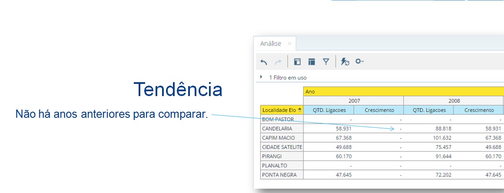This screenshot has width=504, height=193.
Task: Click the auto-refresh lightning icon
Action: [x=345, y=62]
